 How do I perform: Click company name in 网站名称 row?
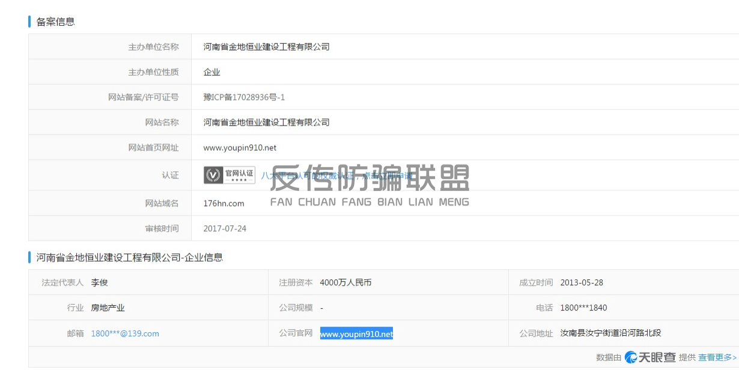point(266,123)
